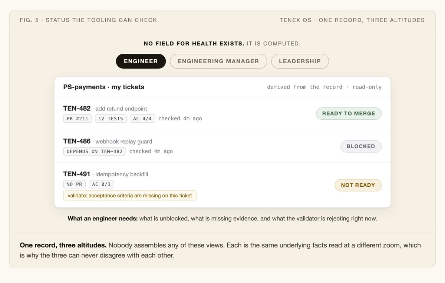Click the AC 4/4 tag

click(142, 119)
